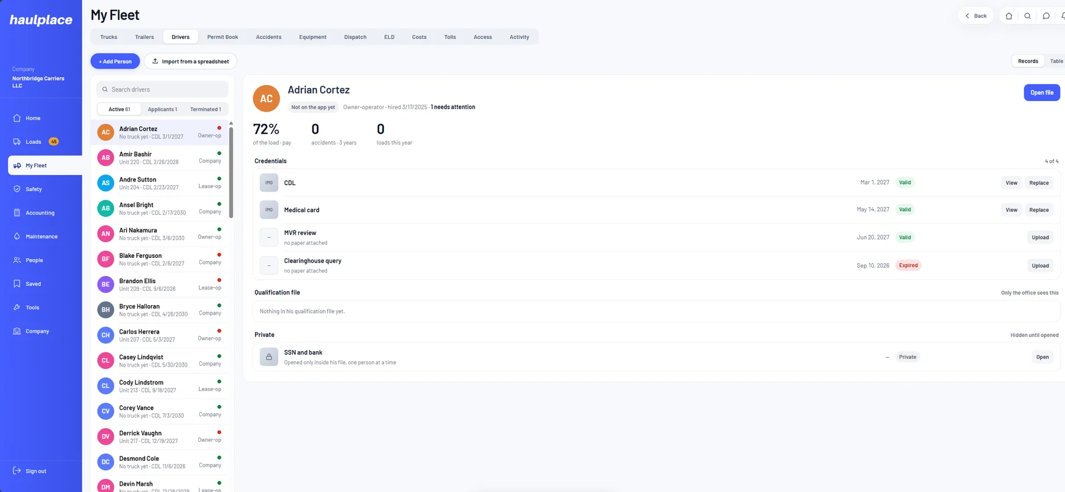
Task: Click View for the CDL credential
Action: click(x=1011, y=183)
